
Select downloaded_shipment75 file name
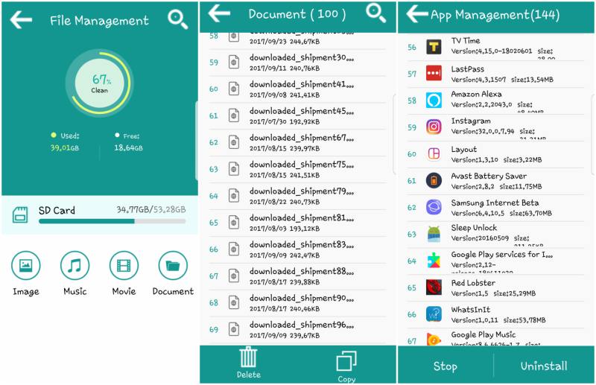point(302,165)
